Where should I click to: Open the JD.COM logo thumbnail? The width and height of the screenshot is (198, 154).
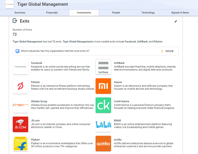click(x=20, y=124)
